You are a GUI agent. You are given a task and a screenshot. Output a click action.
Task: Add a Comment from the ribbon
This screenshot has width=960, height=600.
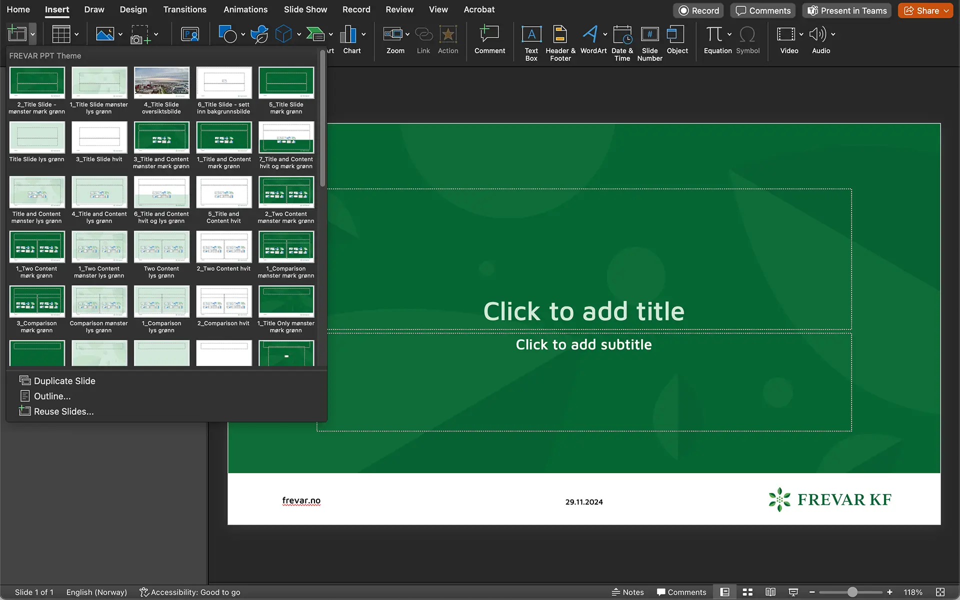pos(489,35)
